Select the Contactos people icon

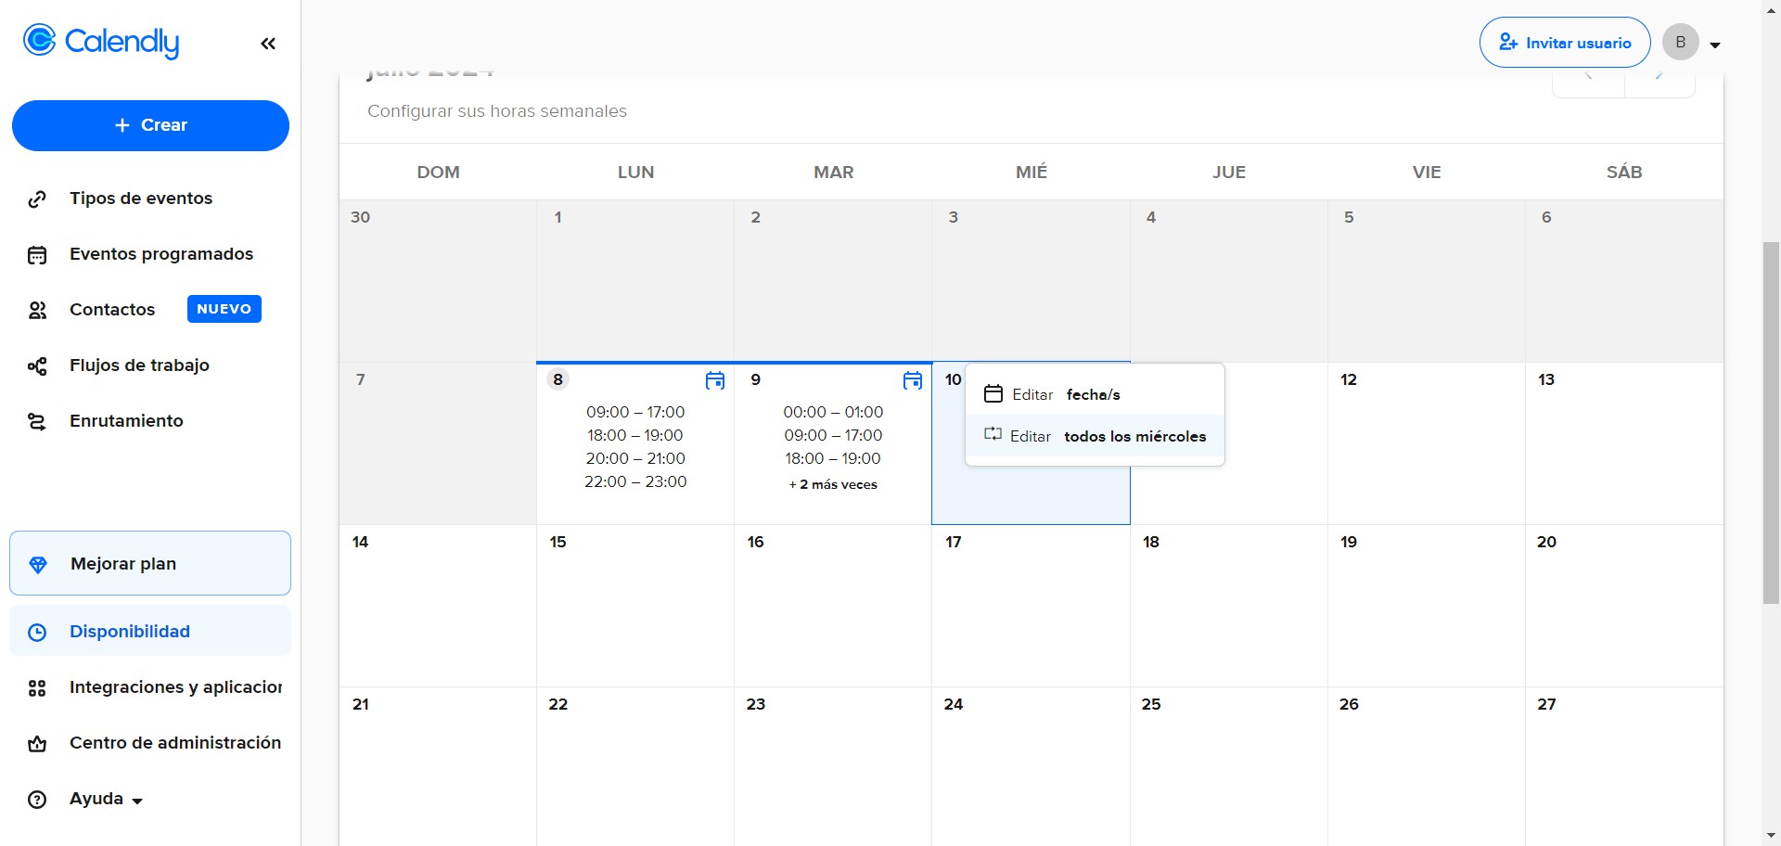[x=37, y=311]
